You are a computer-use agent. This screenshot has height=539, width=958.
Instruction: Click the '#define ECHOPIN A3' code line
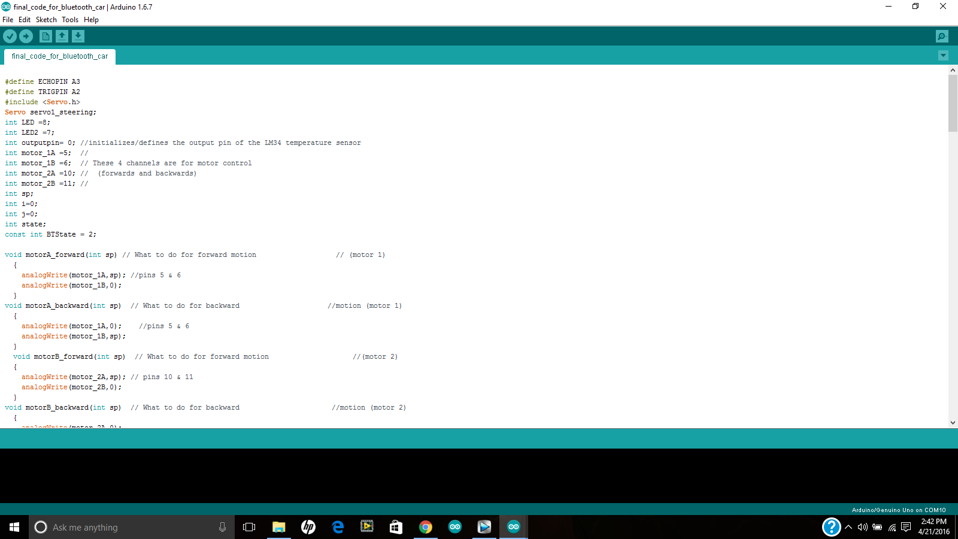(x=43, y=81)
